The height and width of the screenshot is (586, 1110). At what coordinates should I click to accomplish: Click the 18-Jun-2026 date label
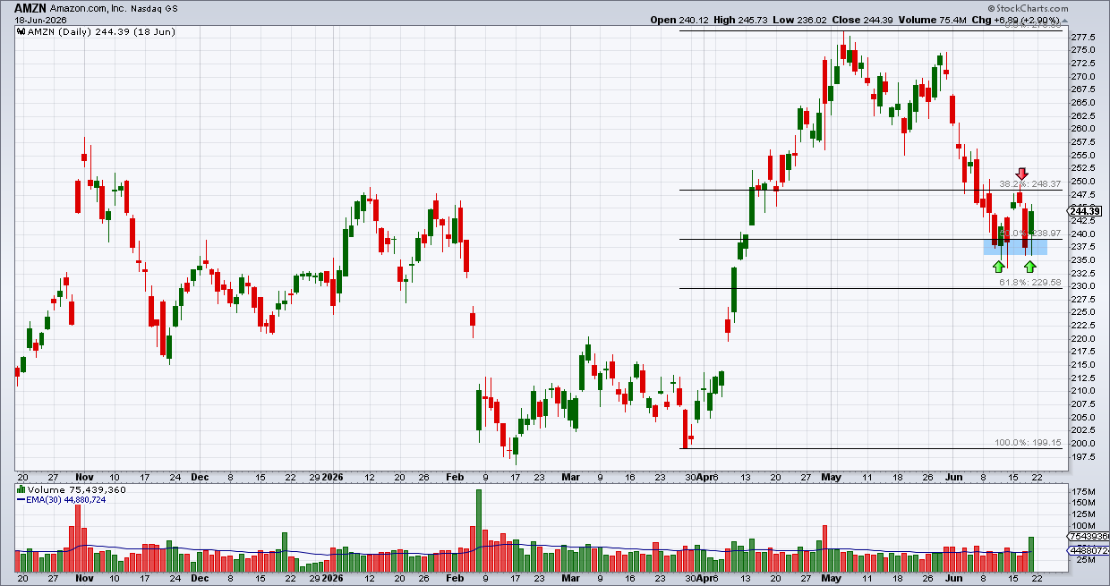pyautogui.click(x=38, y=19)
